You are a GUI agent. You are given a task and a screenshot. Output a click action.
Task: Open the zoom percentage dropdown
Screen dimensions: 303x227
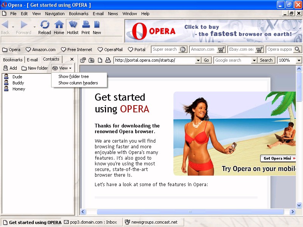point(299,60)
